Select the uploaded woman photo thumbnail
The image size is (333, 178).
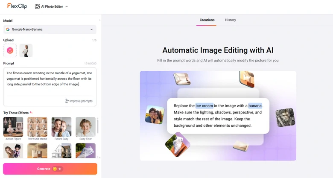pyautogui.click(x=26, y=50)
